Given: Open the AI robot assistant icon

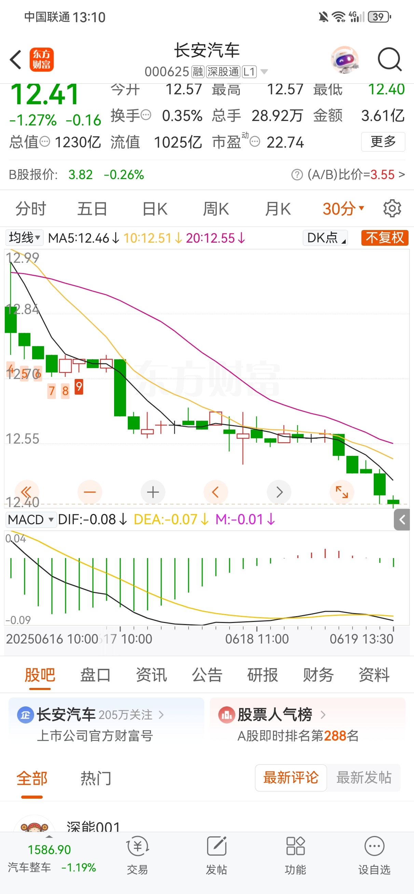Looking at the screenshot, I should [x=345, y=60].
